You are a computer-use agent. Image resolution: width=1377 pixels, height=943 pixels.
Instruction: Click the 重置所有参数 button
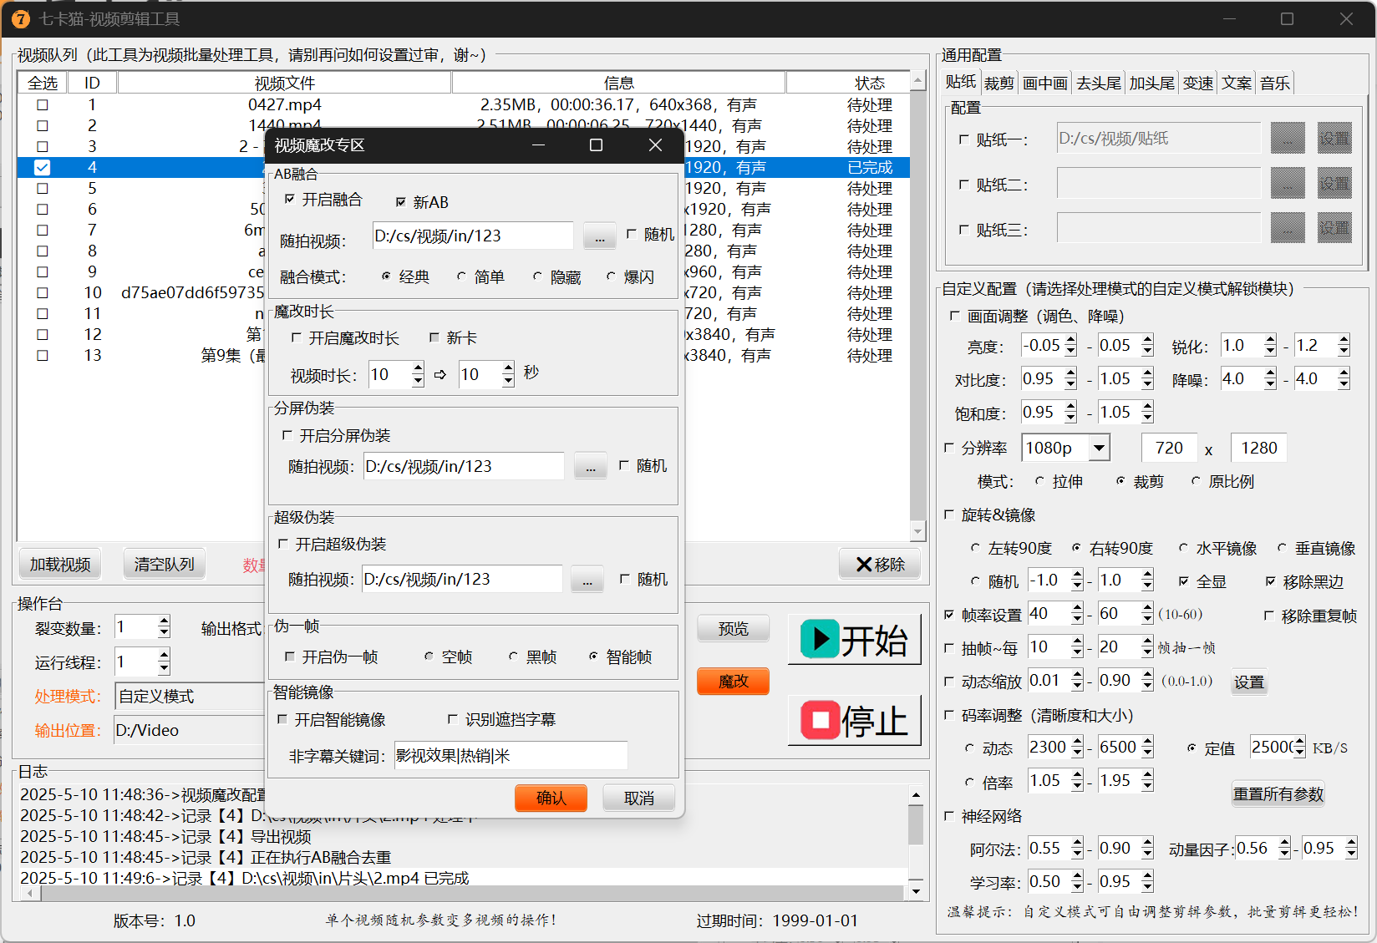click(1278, 793)
